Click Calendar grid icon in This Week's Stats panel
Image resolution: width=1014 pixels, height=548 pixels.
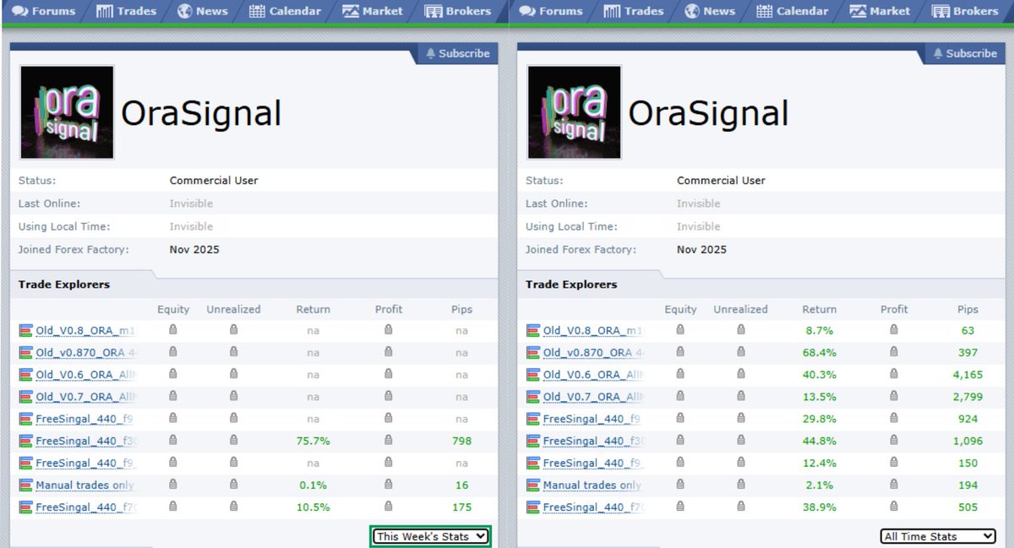[257, 12]
